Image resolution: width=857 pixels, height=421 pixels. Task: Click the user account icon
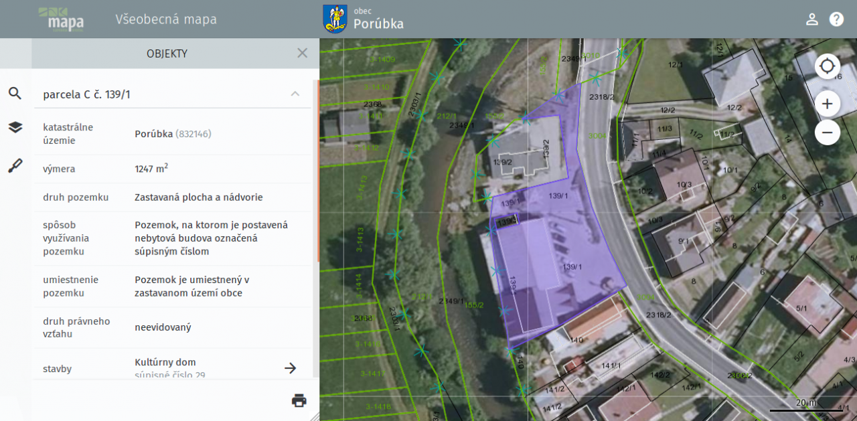812,19
